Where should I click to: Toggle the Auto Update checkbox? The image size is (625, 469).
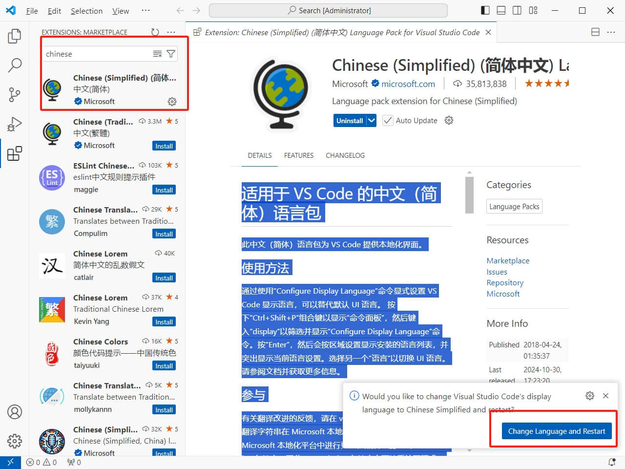point(388,121)
